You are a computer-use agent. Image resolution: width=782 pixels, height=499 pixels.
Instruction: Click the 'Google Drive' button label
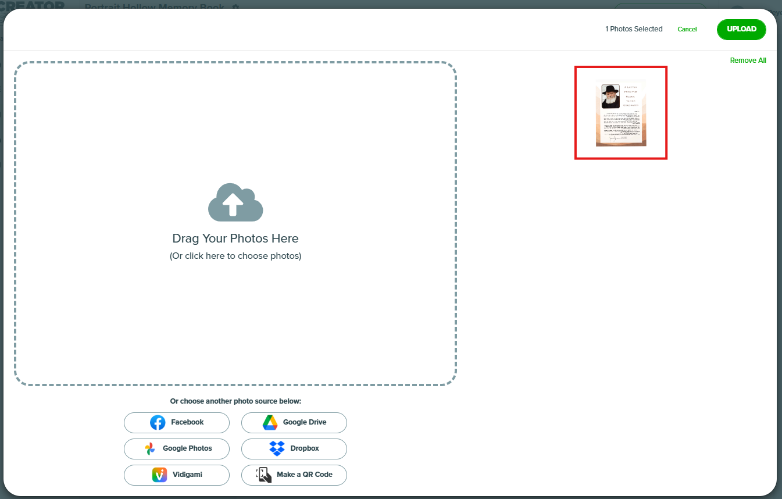(305, 422)
